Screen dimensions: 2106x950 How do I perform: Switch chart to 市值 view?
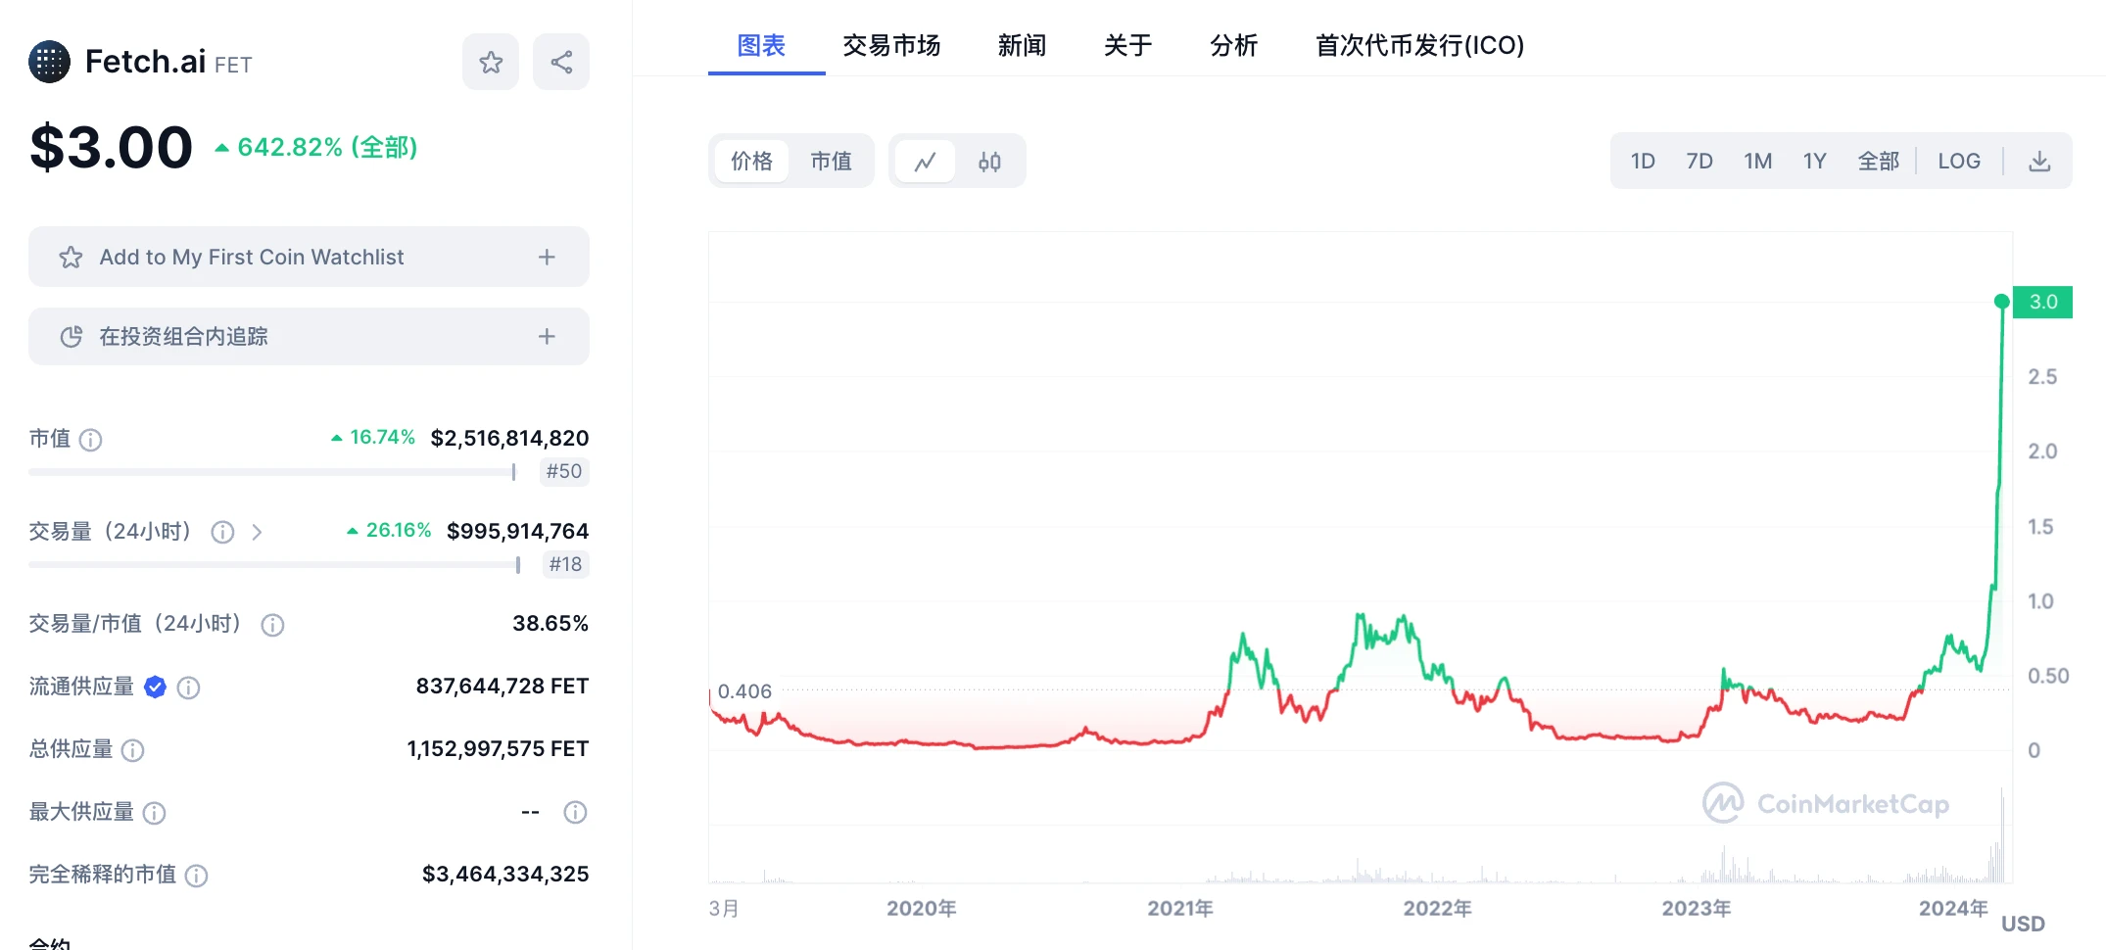coord(832,161)
